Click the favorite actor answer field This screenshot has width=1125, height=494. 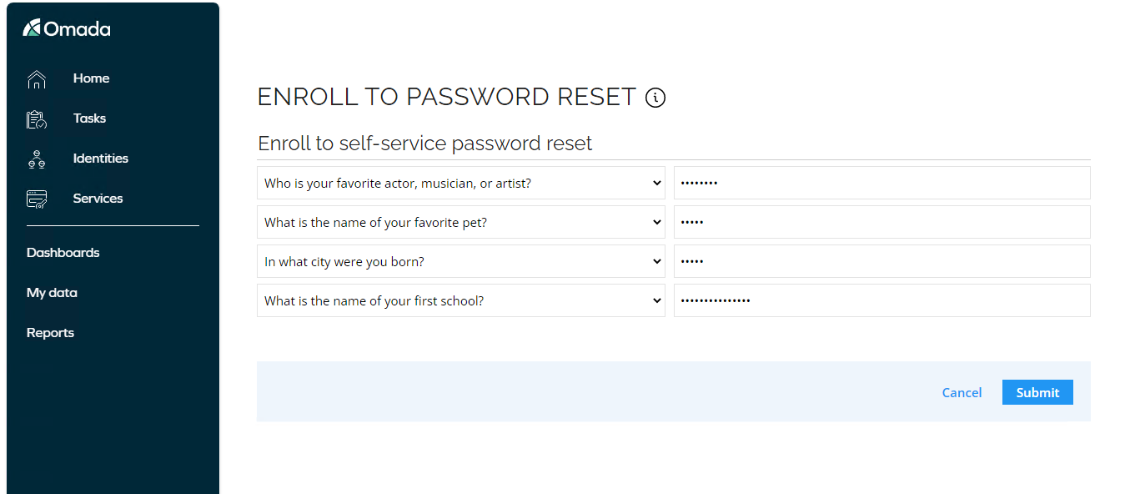(x=882, y=183)
